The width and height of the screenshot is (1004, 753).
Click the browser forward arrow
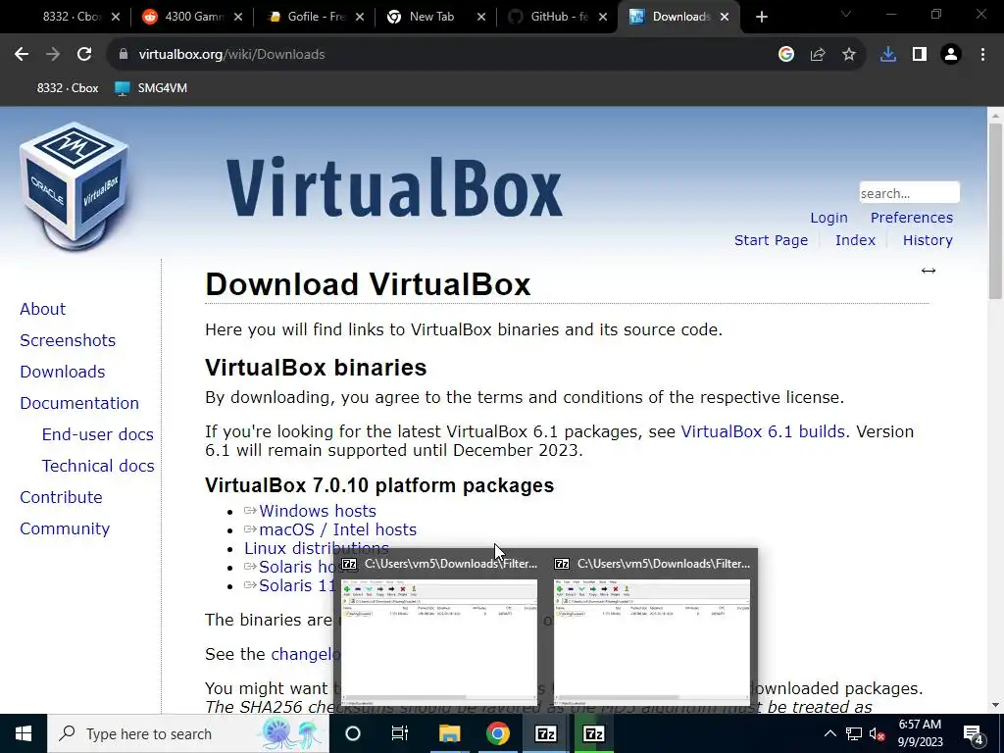point(53,55)
